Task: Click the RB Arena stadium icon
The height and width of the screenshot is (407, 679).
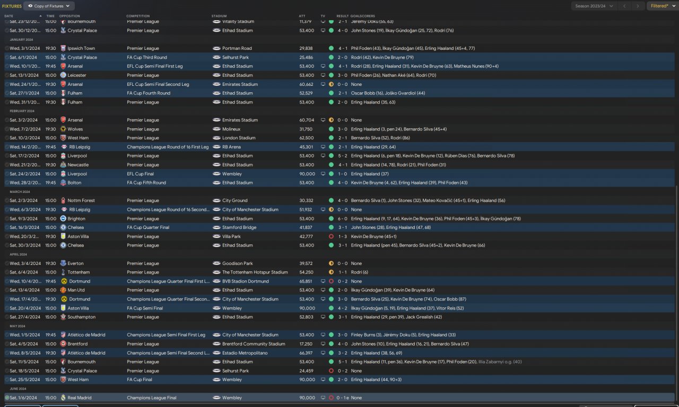Action: (216, 147)
